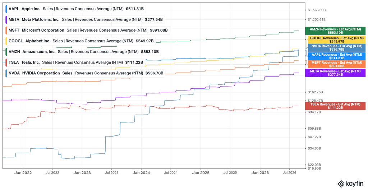This screenshot has width=368, height=190.
Task: Click the $1,202.61B y-axis label
Action: 317,19
